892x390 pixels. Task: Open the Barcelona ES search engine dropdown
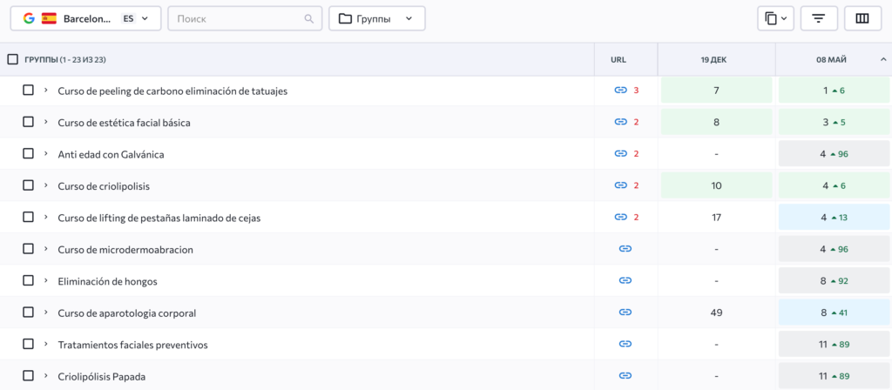coord(85,18)
